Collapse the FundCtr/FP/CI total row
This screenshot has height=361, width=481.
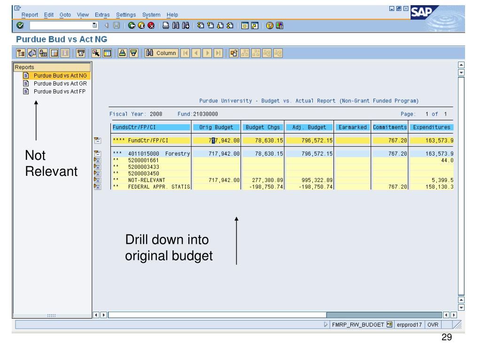point(98,140)
